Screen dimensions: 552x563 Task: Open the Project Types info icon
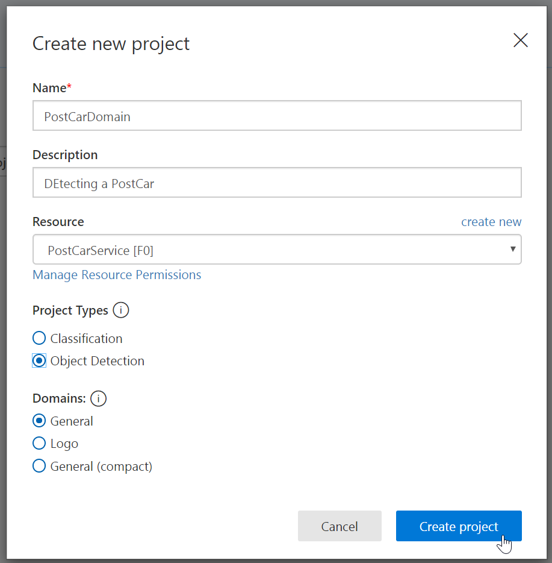[121, 310]
